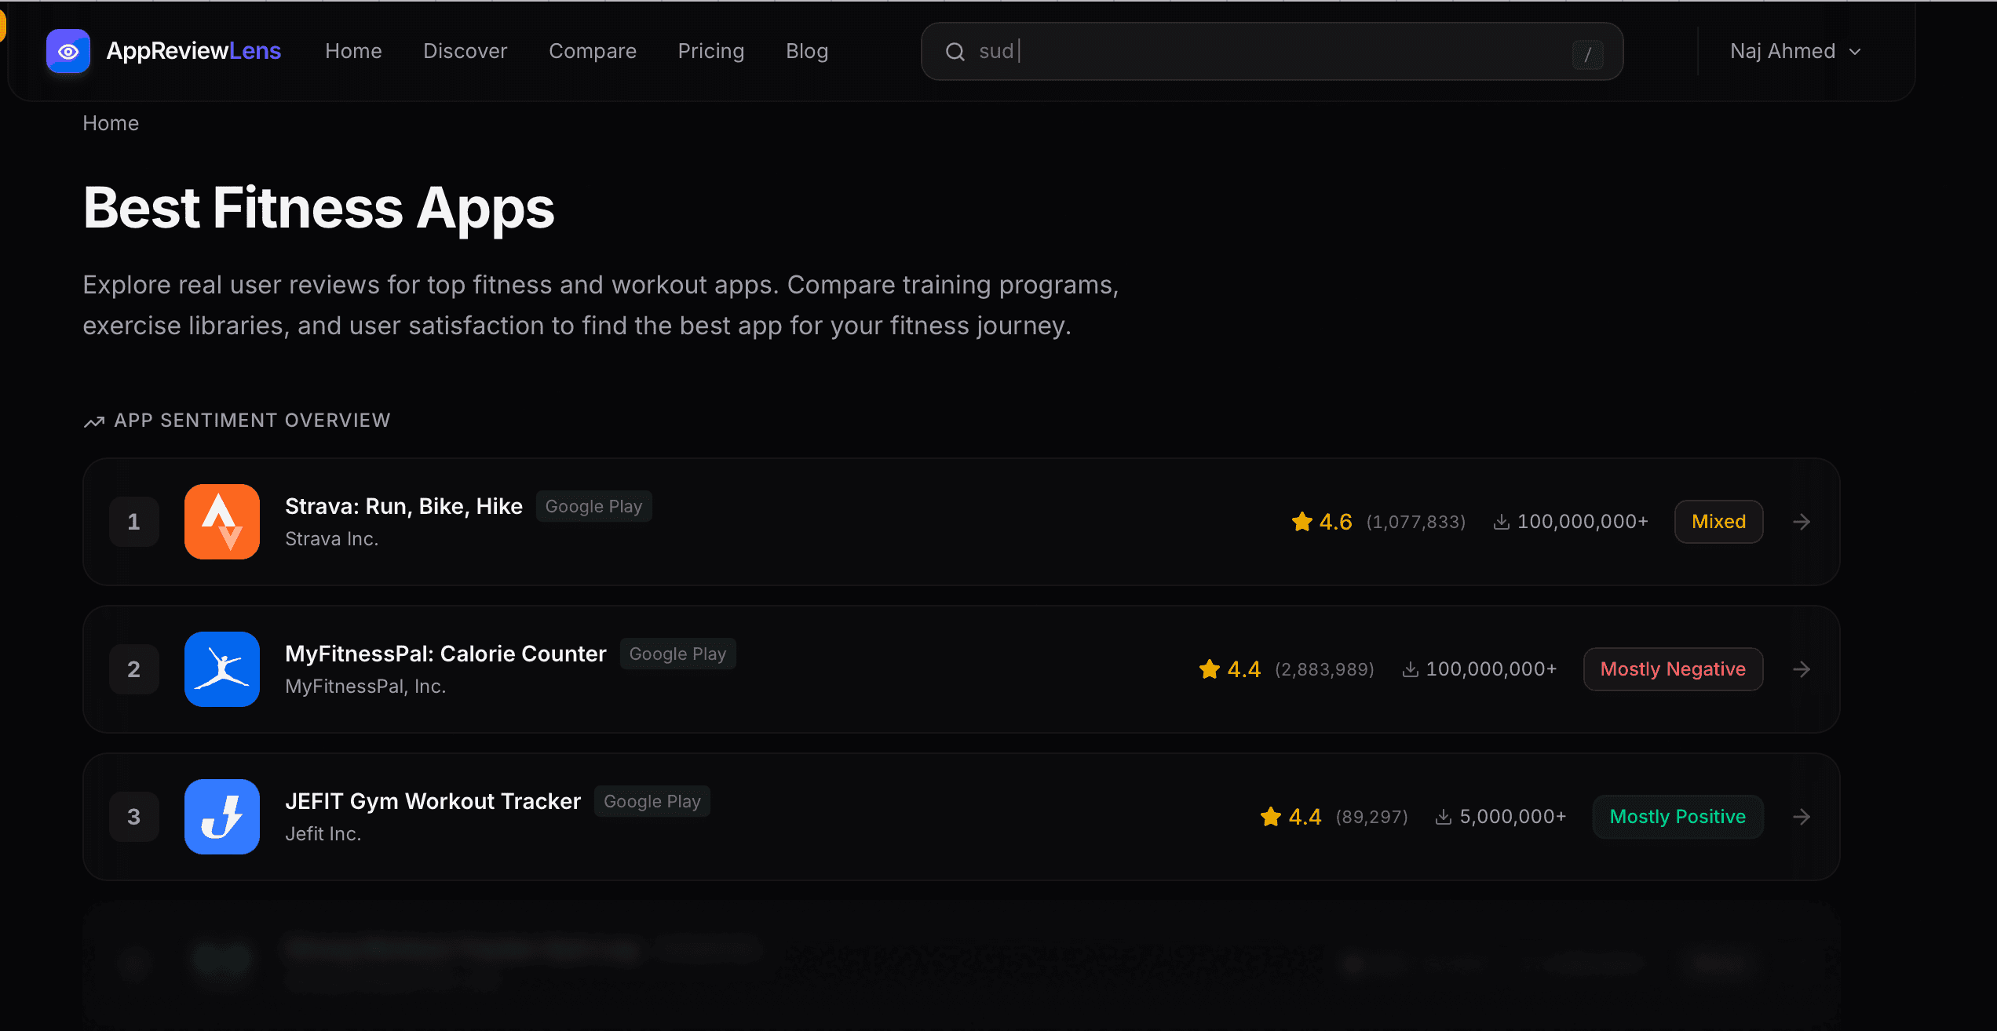Expand the Naj Ahmed account menu
1997x1031 pixels.
coord(1795,51)
